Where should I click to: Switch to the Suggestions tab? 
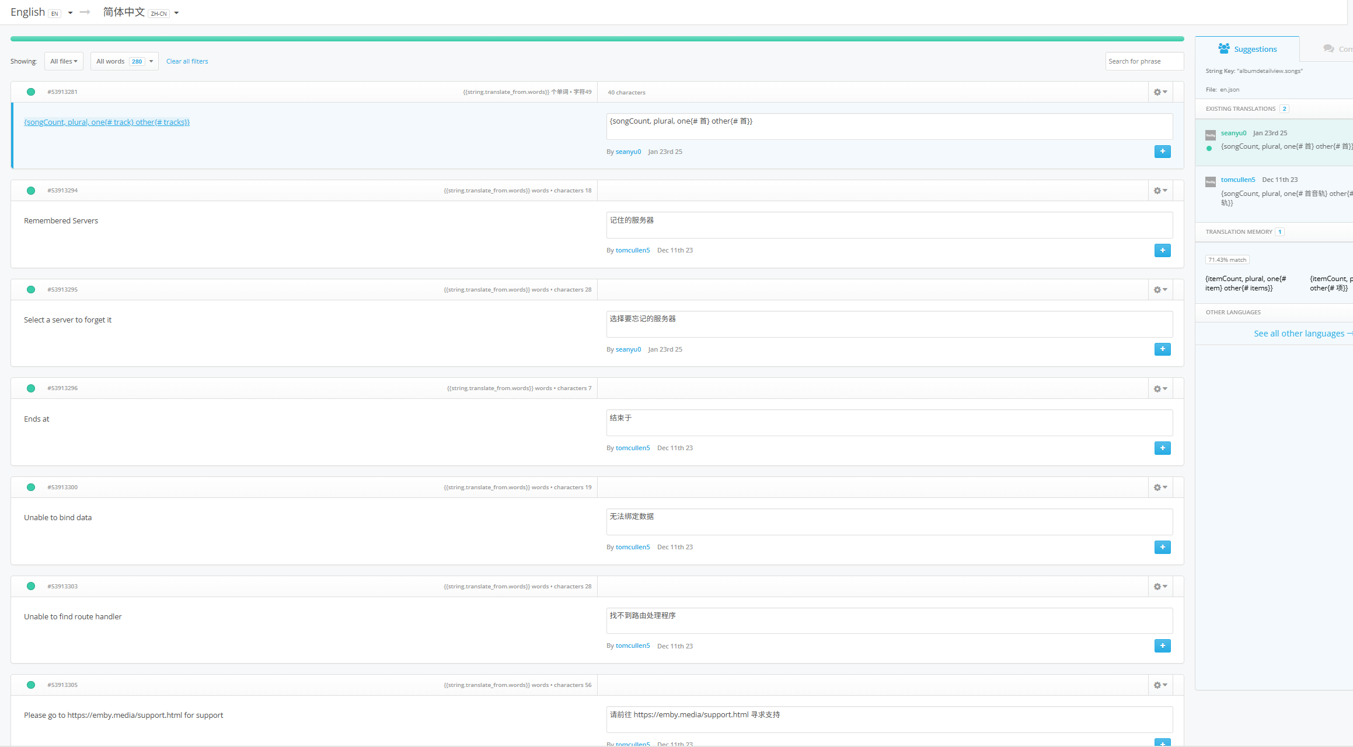point(1247,49)
